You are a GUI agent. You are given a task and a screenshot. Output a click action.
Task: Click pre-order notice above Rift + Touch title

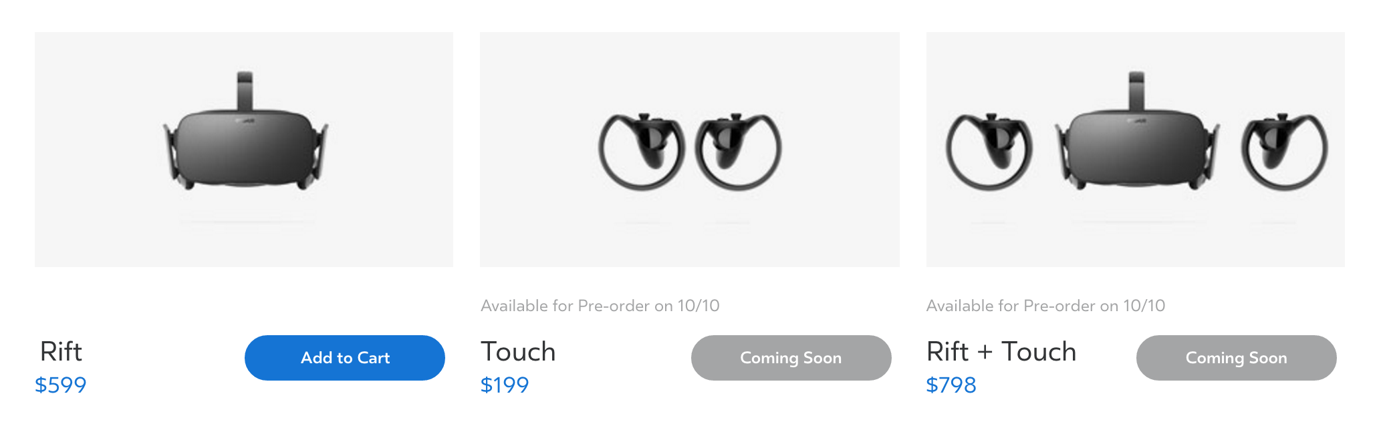1045,306
